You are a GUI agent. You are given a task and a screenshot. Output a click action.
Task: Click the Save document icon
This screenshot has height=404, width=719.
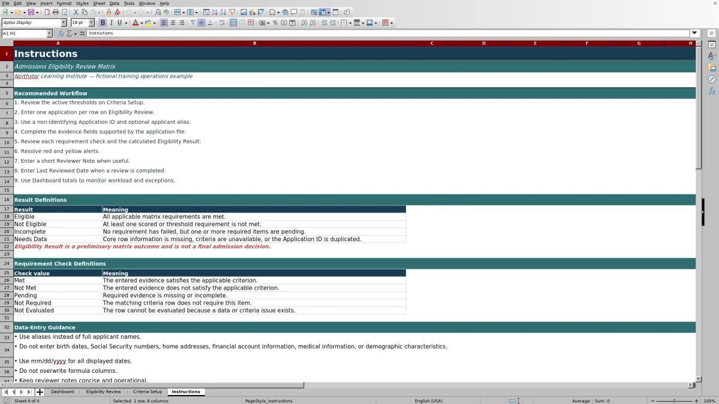(x=30, y=12)
